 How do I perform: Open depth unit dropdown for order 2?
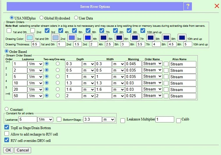pyautogui.click(x=88, y=70)
